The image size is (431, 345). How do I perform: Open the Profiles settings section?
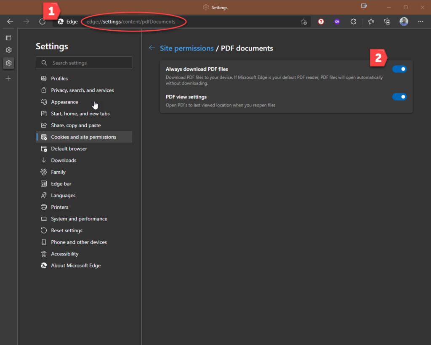[x=59, y=79]
